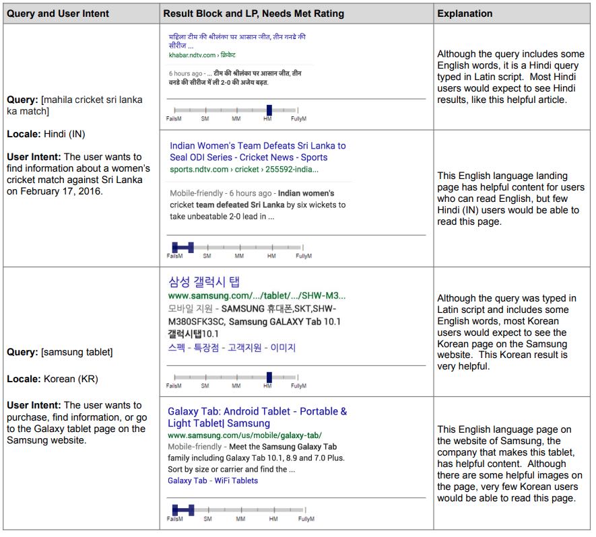Open the Korean "삼성 갤럭시 탭" result title
This screenshot has height=537, width=596.
click(x=204, y=281)
